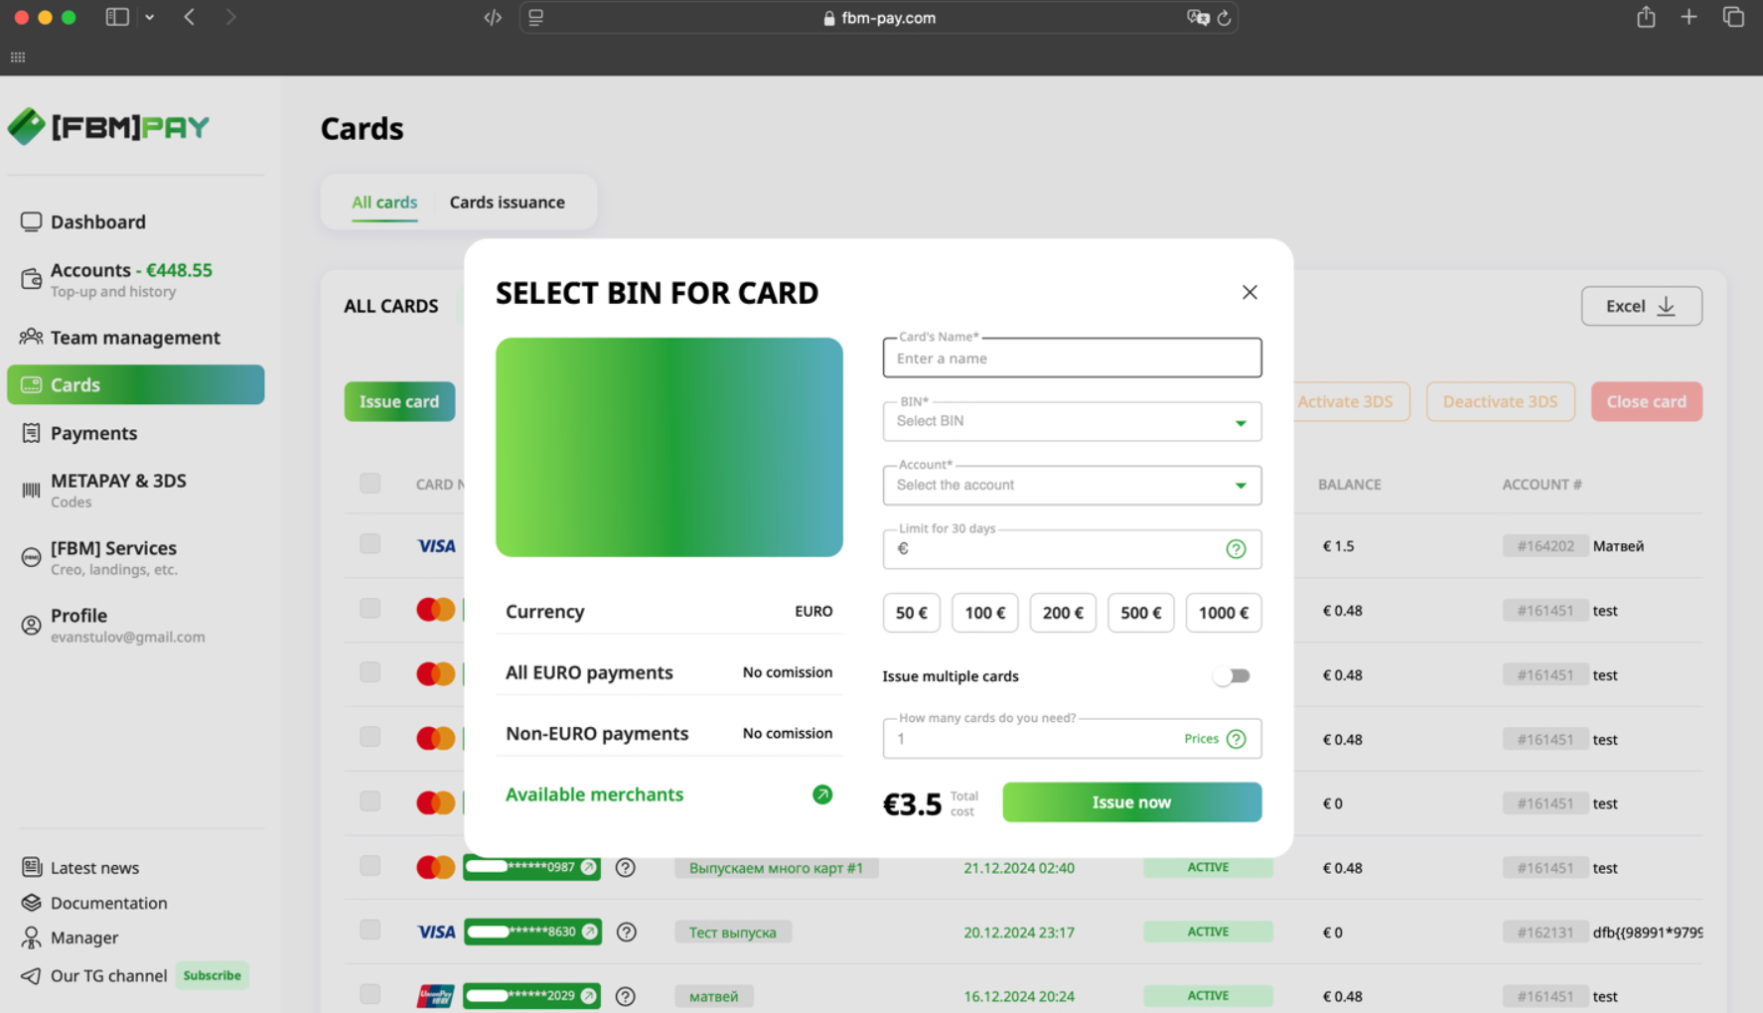Click the Safari page reload icon
Viewport: 1763px width, 1013px height.
pyautogui.click(x=1224, y=18)
